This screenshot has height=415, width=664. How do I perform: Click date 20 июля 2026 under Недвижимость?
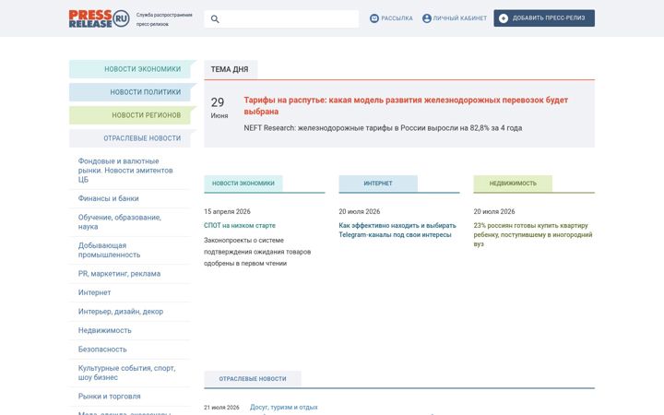[494, 211]
